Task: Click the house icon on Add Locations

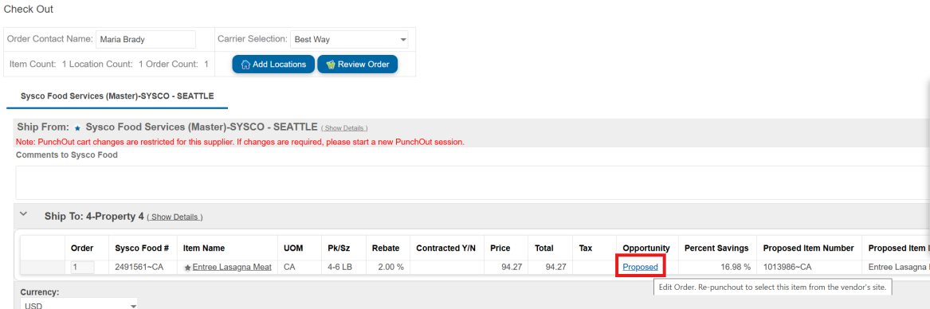Action: 245,64
